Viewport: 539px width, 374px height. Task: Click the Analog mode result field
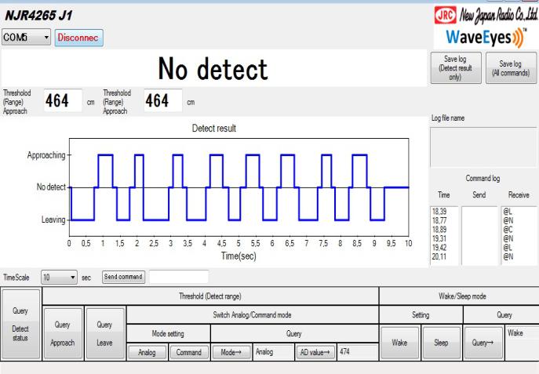coord(273,352)
